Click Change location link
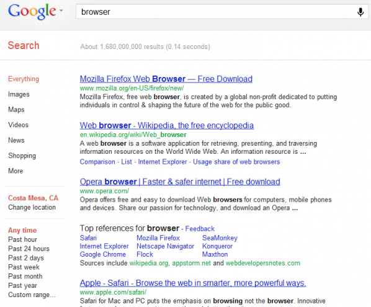The height and width of the screenshot is (307, 371). [x=32, y=207]
